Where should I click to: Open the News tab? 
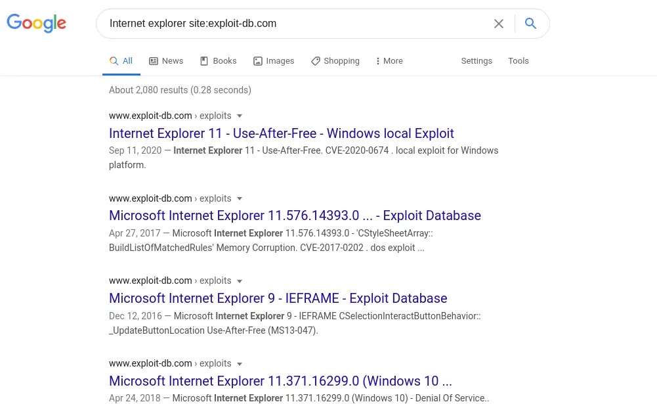(x=166, y=61)
